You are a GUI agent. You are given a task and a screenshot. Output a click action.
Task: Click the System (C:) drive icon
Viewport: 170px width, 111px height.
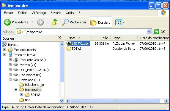[x=16, y=65]
